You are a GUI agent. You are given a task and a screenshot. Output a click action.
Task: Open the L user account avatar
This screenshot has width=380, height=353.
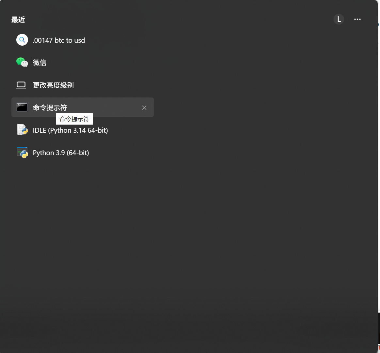[x=339, y=19]
